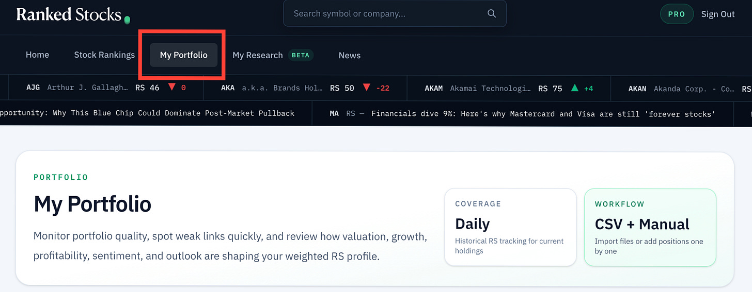Select the My Portfolio tab
Image resolution: width=752 pixels, height=292 pixels.
click(x=183, y=55)
